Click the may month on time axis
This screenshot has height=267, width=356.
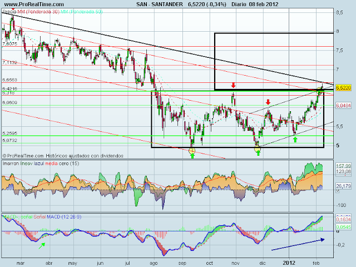tap(73, 263)
